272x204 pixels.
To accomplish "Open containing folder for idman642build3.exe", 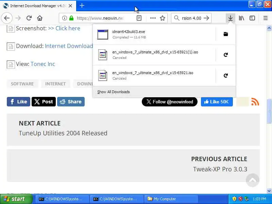I will (225, 34).
